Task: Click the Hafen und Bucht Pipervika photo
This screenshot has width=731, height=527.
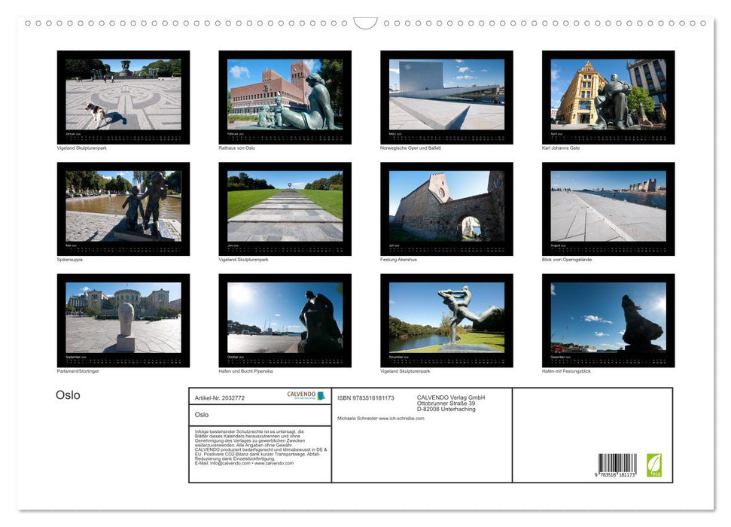Action: click(x=285, y=320)
